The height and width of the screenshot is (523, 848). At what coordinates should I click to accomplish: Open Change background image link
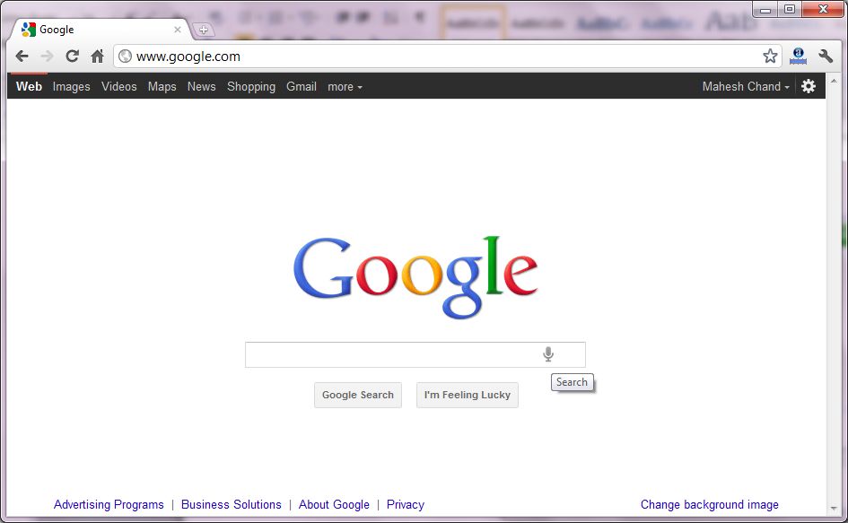709,504
